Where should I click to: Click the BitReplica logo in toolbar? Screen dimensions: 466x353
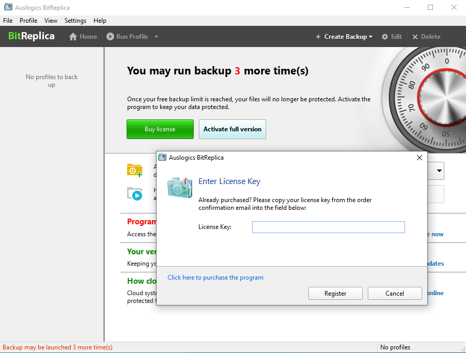(31, 36)
